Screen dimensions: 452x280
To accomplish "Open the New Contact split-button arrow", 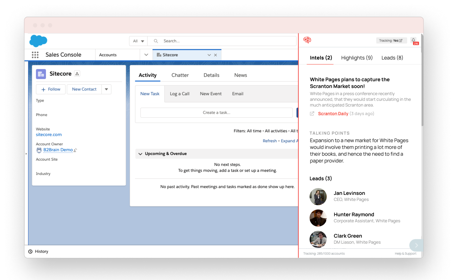I will pos(106,89).
